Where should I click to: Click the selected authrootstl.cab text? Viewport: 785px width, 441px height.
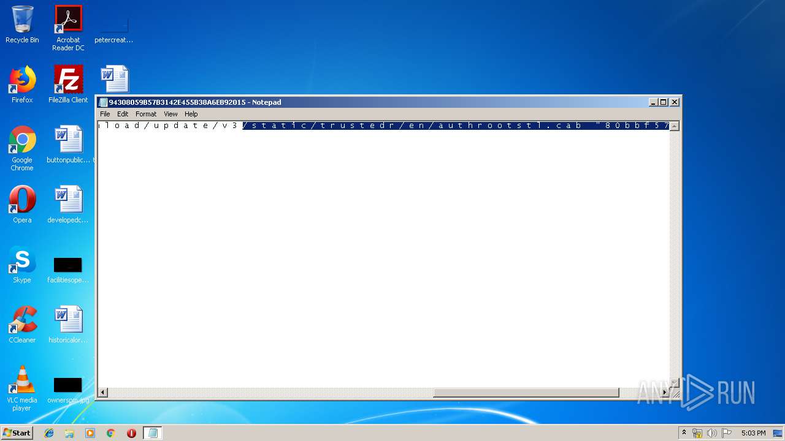tap(510, 126)
